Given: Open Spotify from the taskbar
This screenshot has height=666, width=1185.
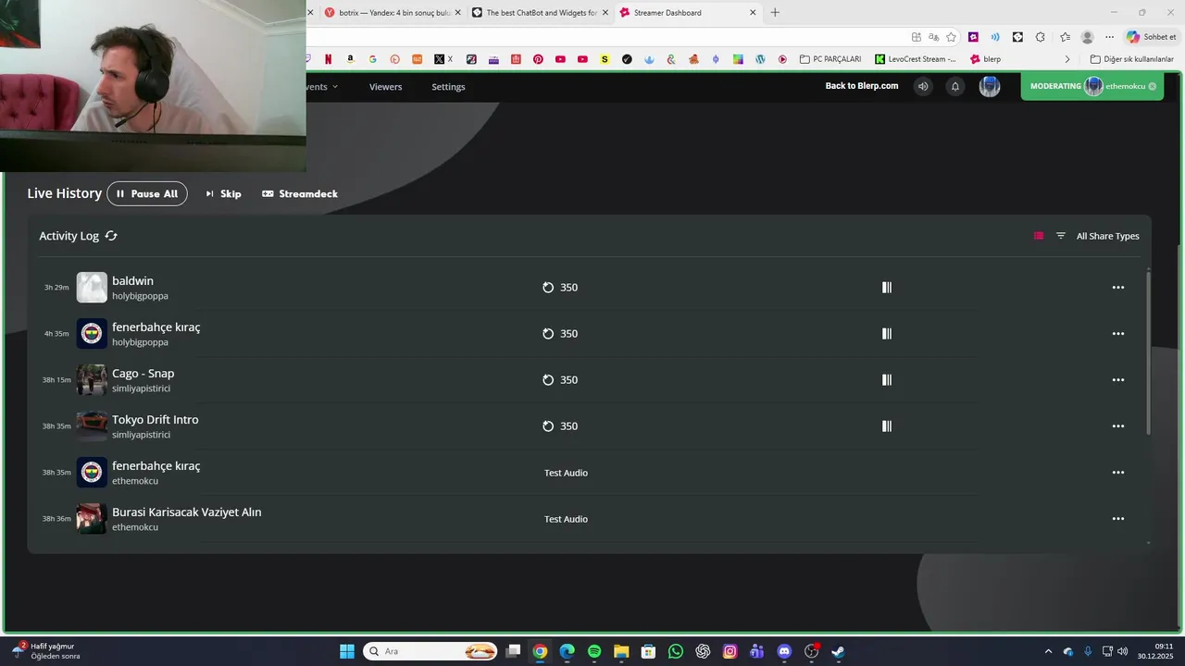Looking at the screenshot, I should pos(594,651).
